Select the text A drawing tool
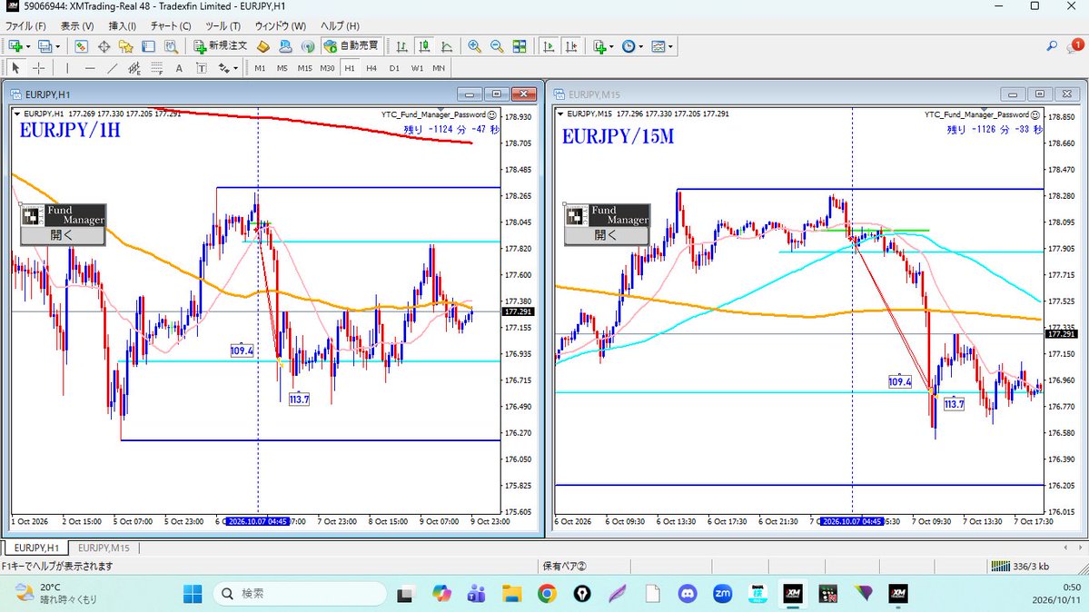 coord(179,68)
